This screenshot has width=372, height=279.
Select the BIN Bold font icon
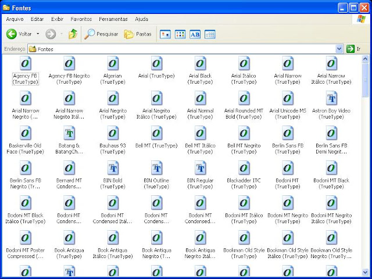113,168
